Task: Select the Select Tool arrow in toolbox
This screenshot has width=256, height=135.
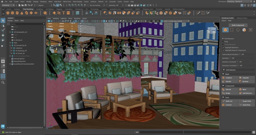Action: (3, 21)
